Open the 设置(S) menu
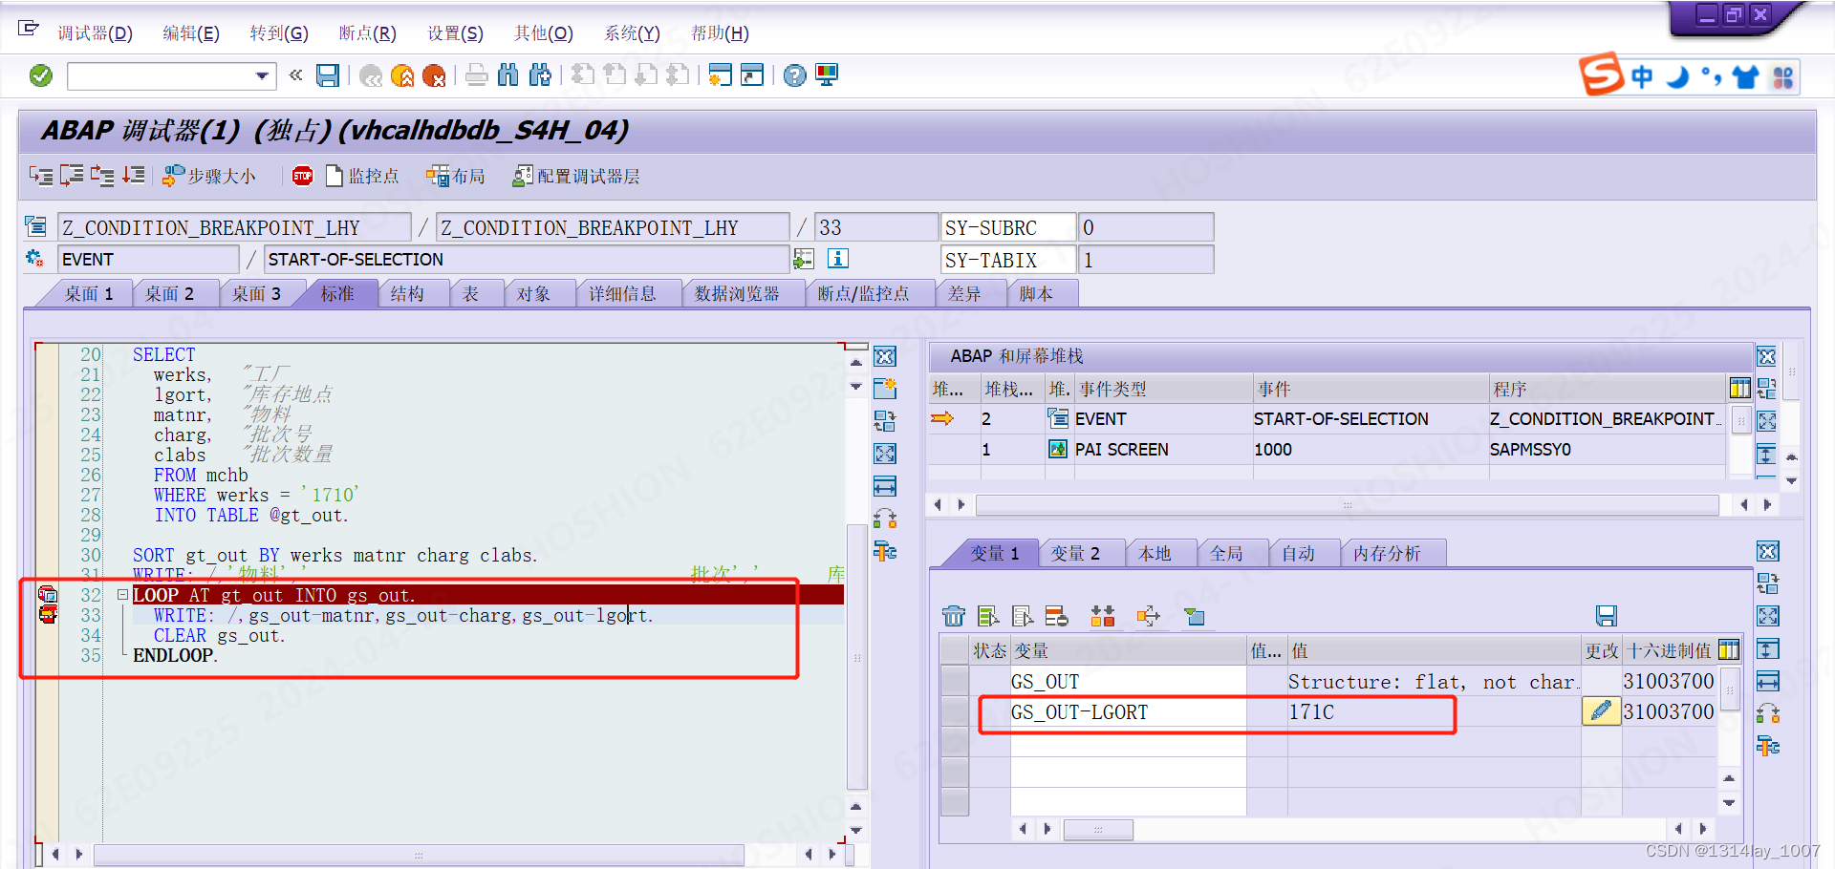Viewport: 1835px width, 869px height. pos(456,33)
